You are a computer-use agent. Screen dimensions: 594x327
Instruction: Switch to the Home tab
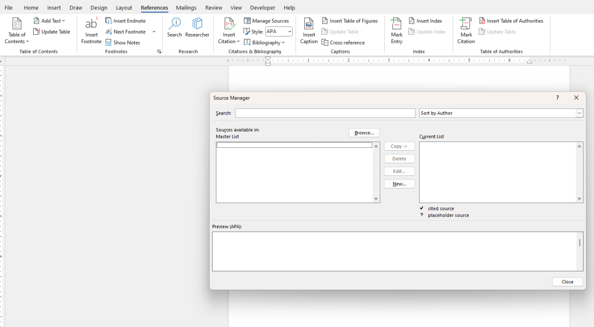(x=31, y=8)
